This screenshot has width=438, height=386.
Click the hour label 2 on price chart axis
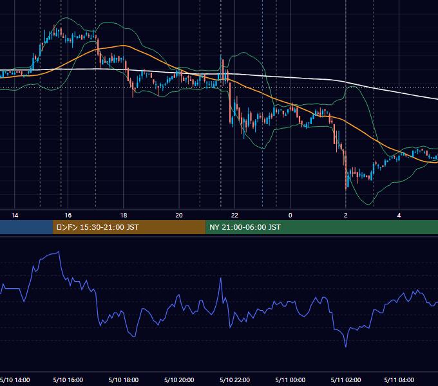(x=346, y=216)
